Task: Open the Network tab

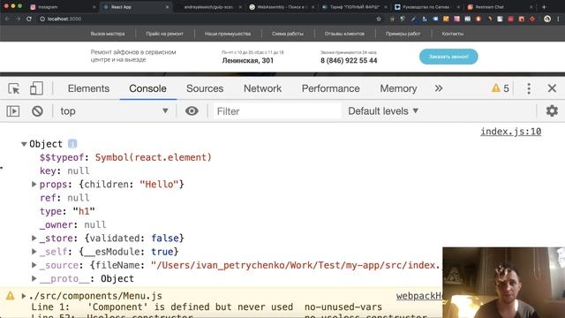Action: (262, 88)
